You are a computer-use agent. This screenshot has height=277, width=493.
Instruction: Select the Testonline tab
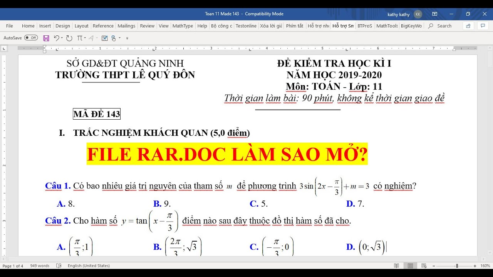coord(246,26)
